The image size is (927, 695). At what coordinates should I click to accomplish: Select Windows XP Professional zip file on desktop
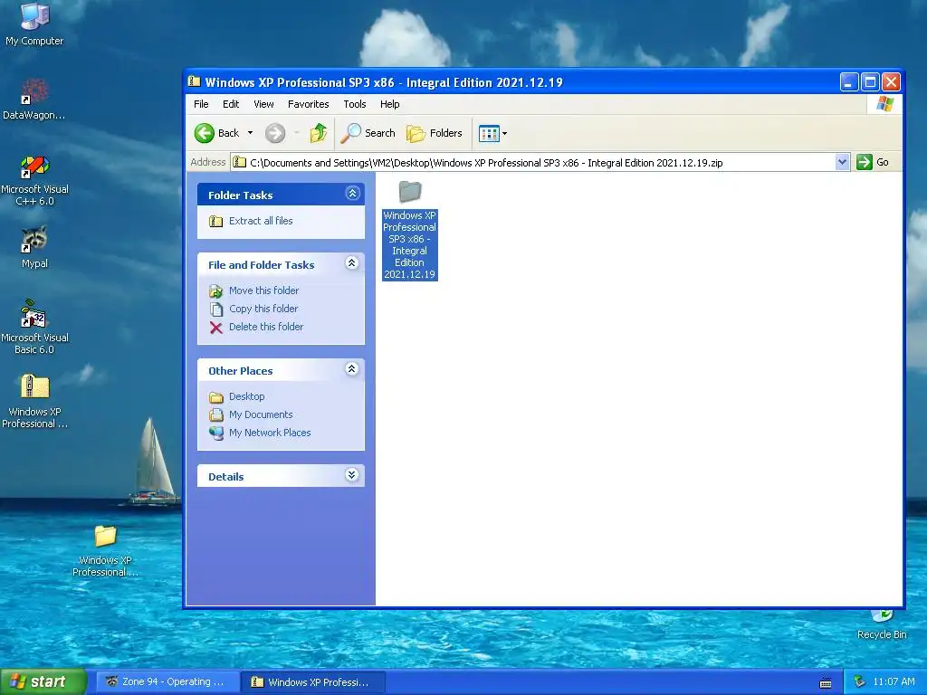point(35,402)
